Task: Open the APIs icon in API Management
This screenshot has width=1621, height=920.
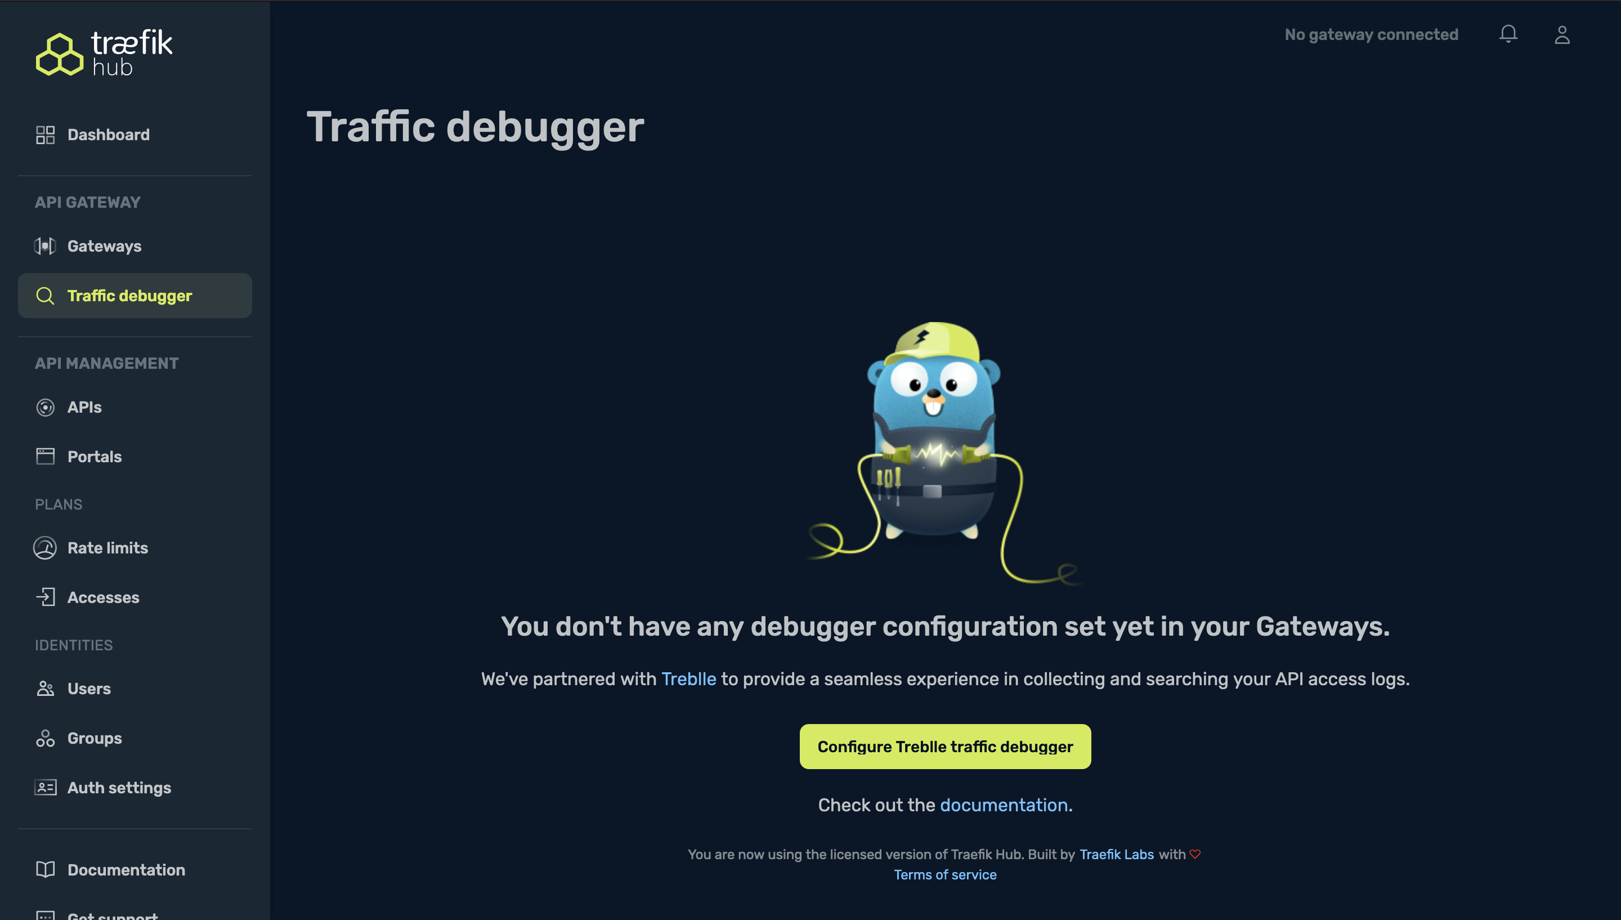Action: click(x=43, y=407)
